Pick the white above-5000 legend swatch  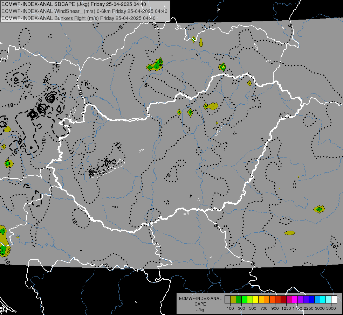pyautogui.click(x=335, y=299)
